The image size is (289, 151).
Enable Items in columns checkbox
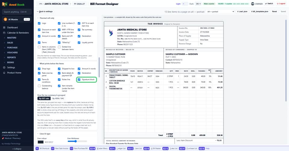click(x=39, y=47)
